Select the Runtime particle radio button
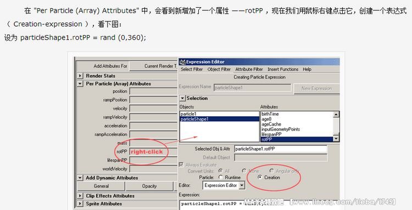Screen dimensions: 412x210 [x=221, y=178]
